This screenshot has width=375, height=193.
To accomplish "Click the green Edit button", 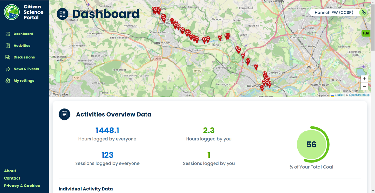I will (366, 33).
